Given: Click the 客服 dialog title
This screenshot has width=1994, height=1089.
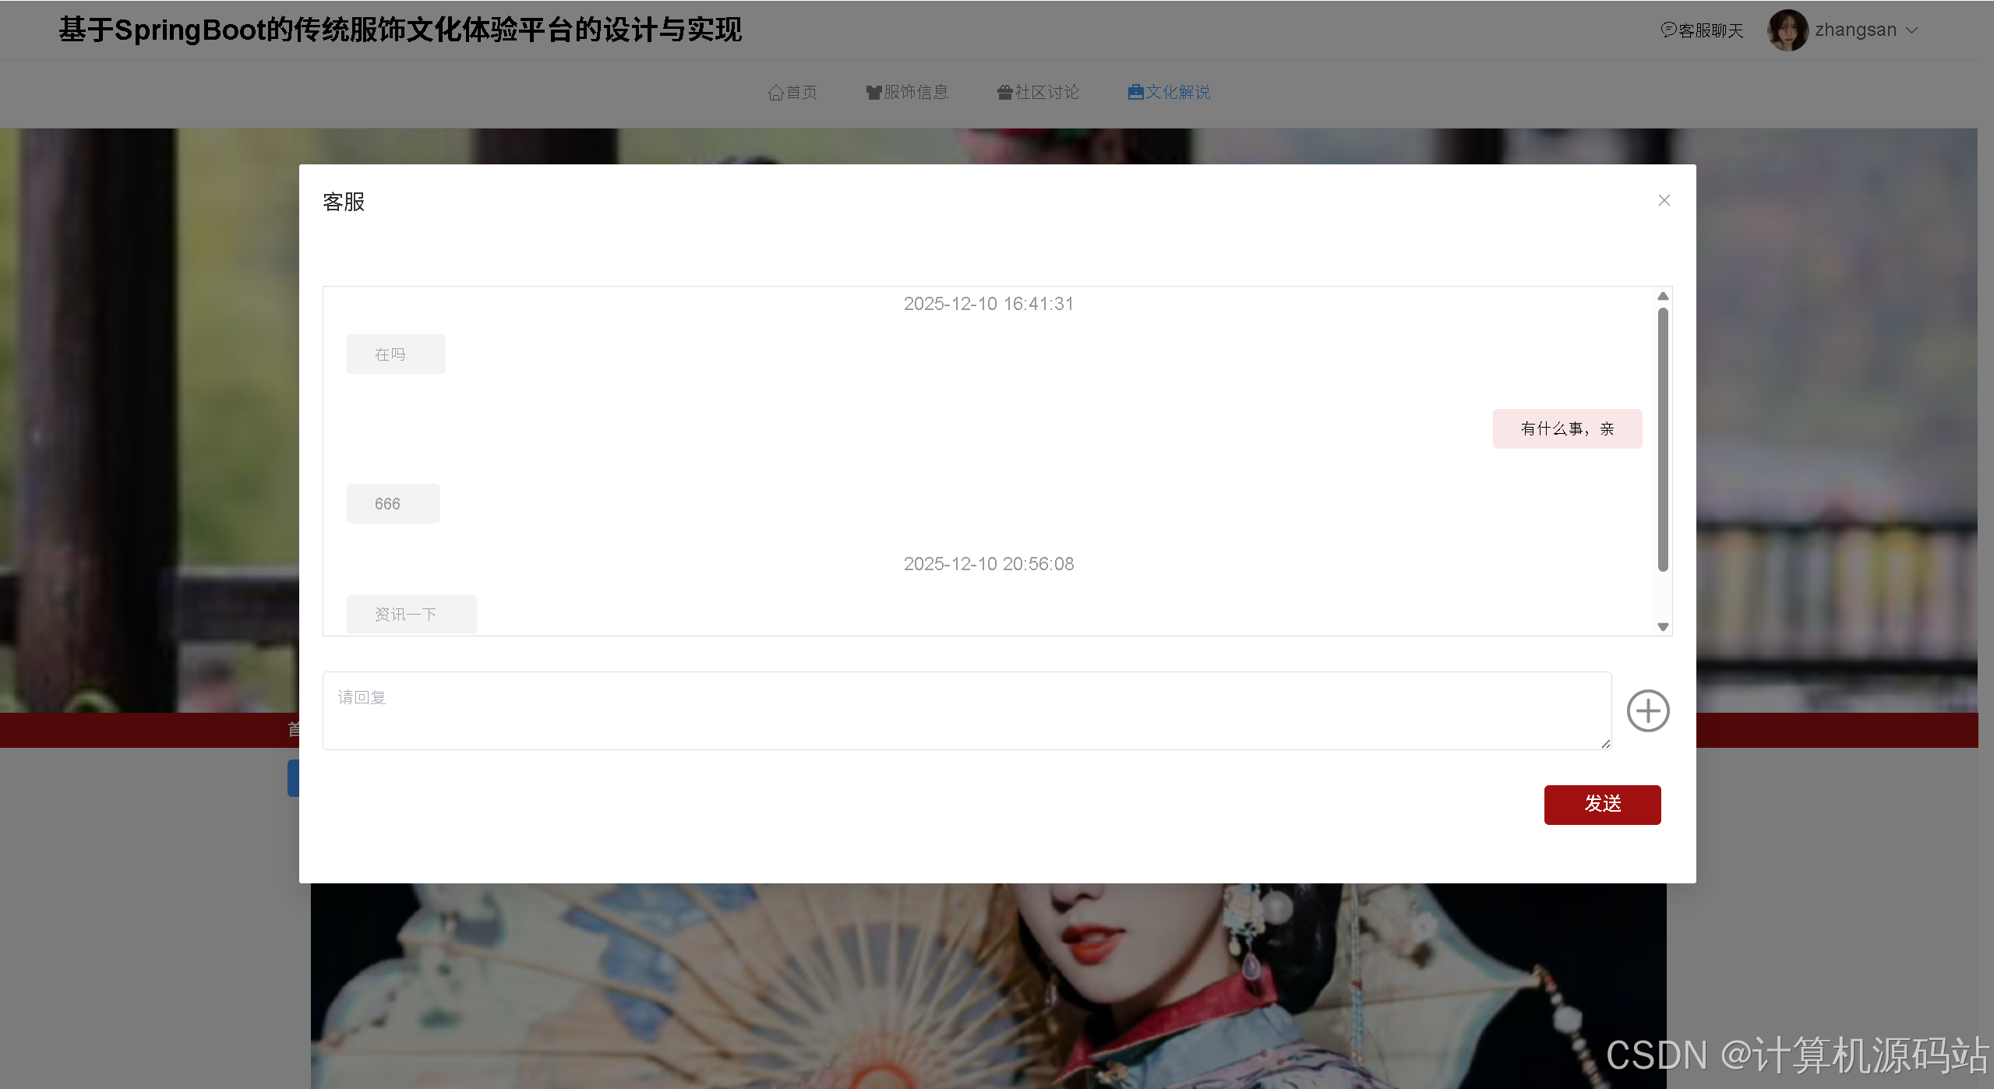Looking at the screenshot, I should click(344, 202).
